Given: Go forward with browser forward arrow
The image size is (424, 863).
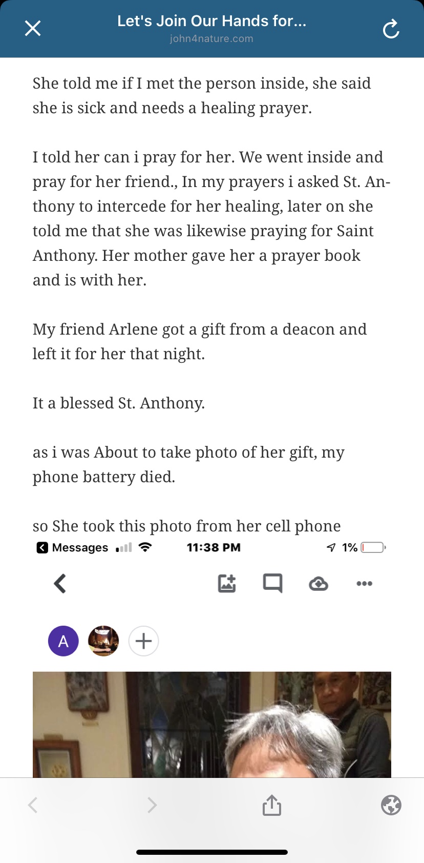Looking at the screenshot, I should pyautogui.click(x=152, y=805).
